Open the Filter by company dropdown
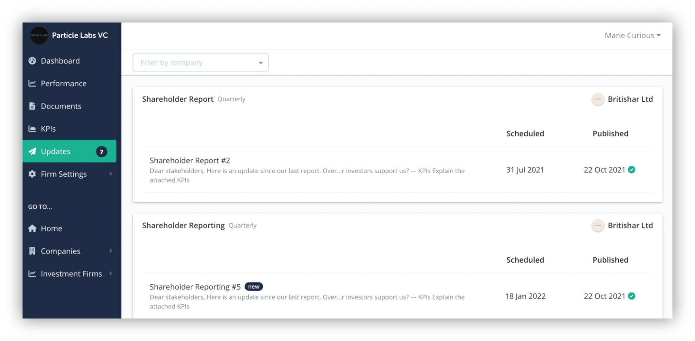695x341 pixels. (x=201, y=62)
